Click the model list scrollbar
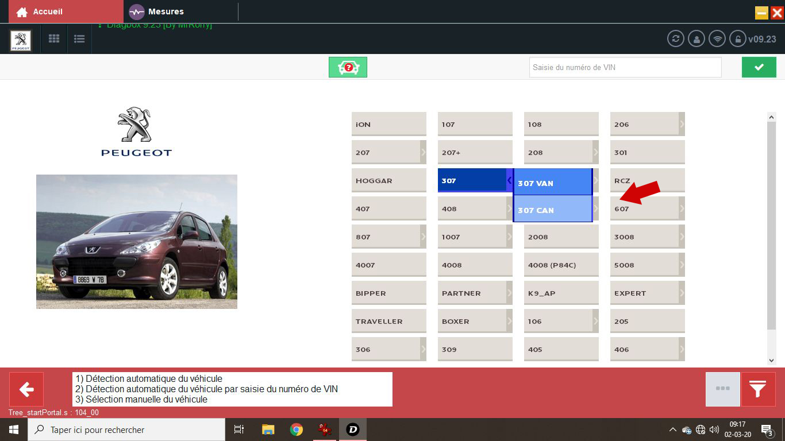 [772, 226]
